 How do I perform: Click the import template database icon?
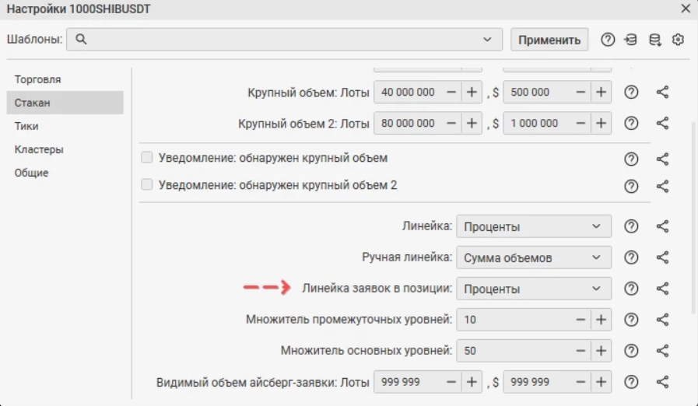click(630, 40)
